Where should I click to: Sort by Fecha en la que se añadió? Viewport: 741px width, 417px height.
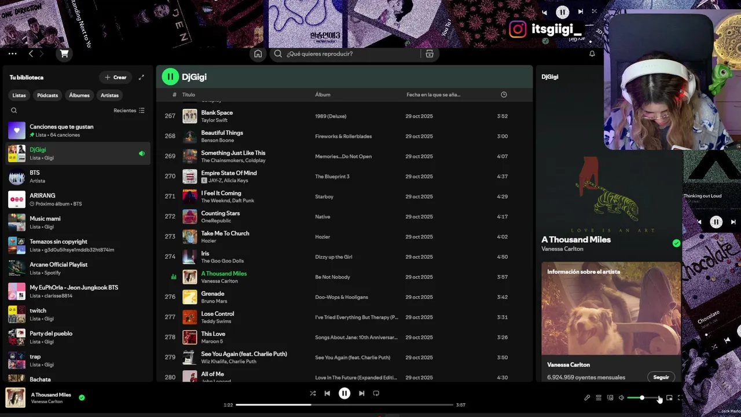(433, 94)
